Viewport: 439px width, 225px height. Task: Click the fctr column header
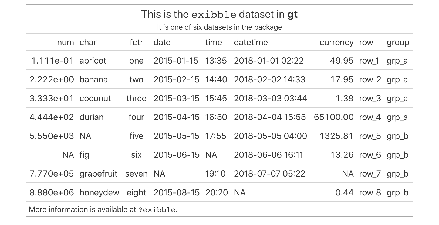point(136,42)
